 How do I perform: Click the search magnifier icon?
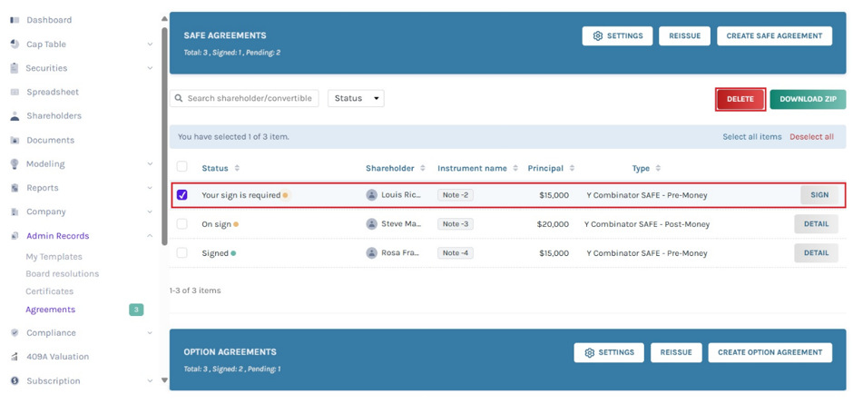[x=179, y=99]
